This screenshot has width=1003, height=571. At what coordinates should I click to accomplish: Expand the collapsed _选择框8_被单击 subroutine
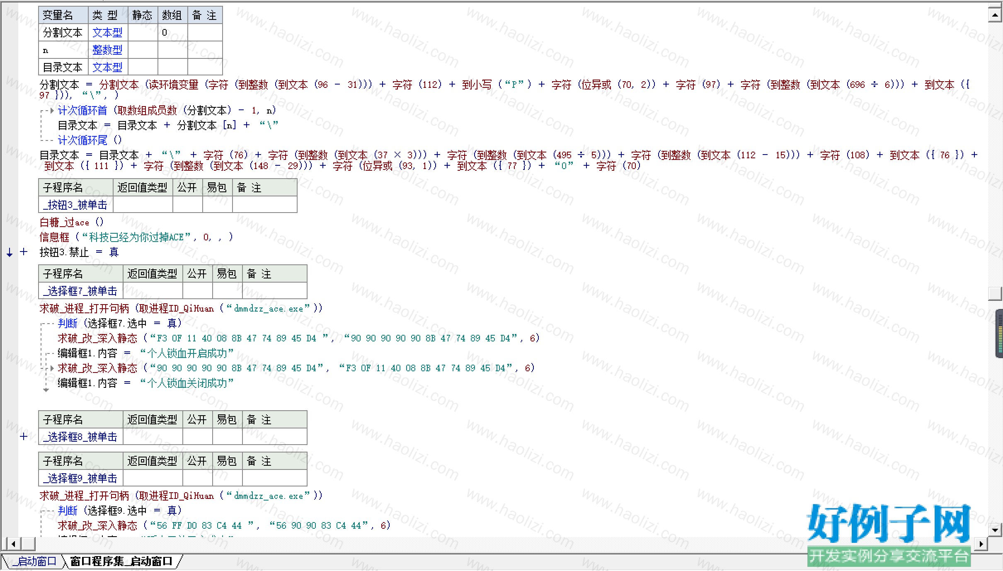(x=24, y=436)
